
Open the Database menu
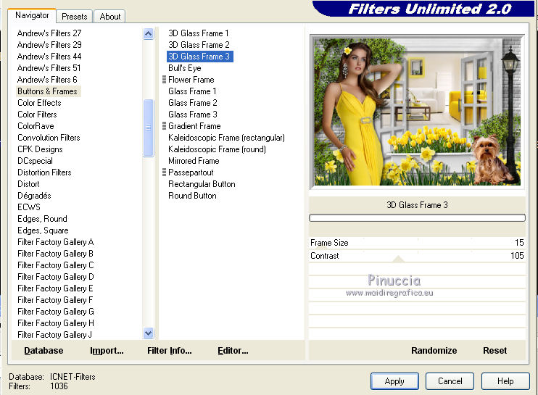pos(44,350)
